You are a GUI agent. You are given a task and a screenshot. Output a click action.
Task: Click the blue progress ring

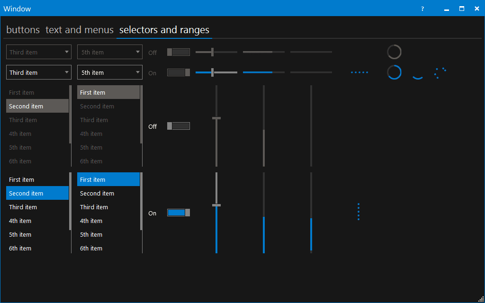[394, 73]
